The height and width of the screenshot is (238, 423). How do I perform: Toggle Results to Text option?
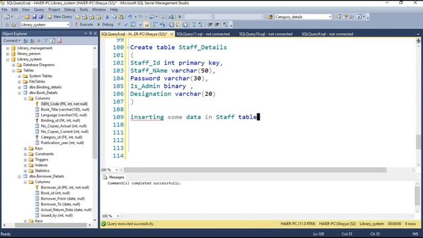(x=171, y=24)
